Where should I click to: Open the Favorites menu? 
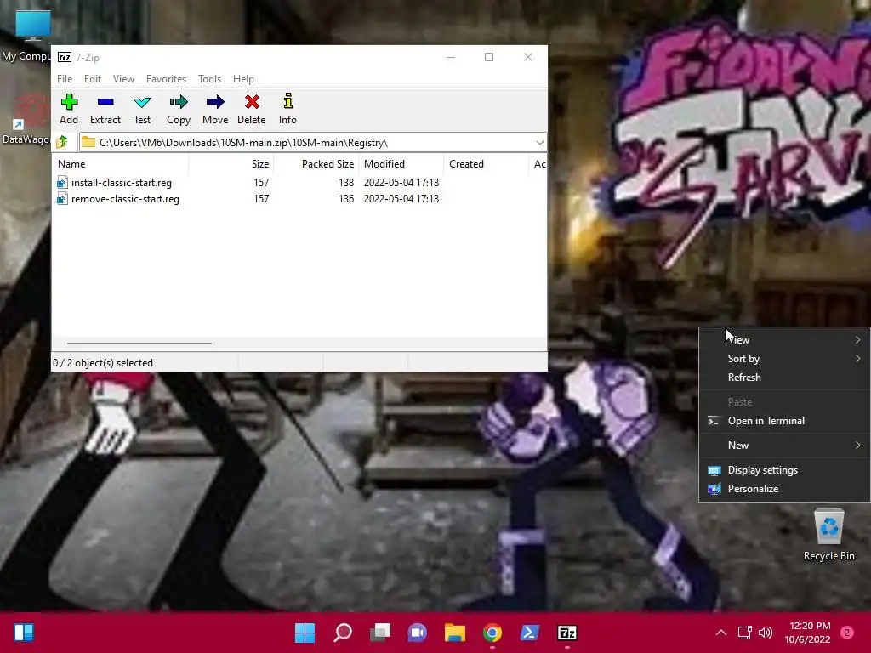pos(166,79)
